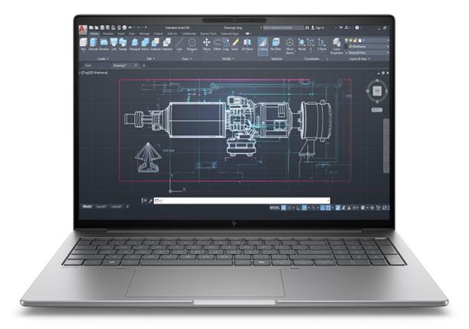469x329 pixels.
Task: Activate the 3D Mirror tool
Action: 247,44
